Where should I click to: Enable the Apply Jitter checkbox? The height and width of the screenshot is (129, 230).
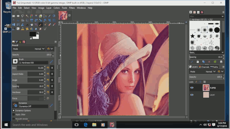pos(14,115)
